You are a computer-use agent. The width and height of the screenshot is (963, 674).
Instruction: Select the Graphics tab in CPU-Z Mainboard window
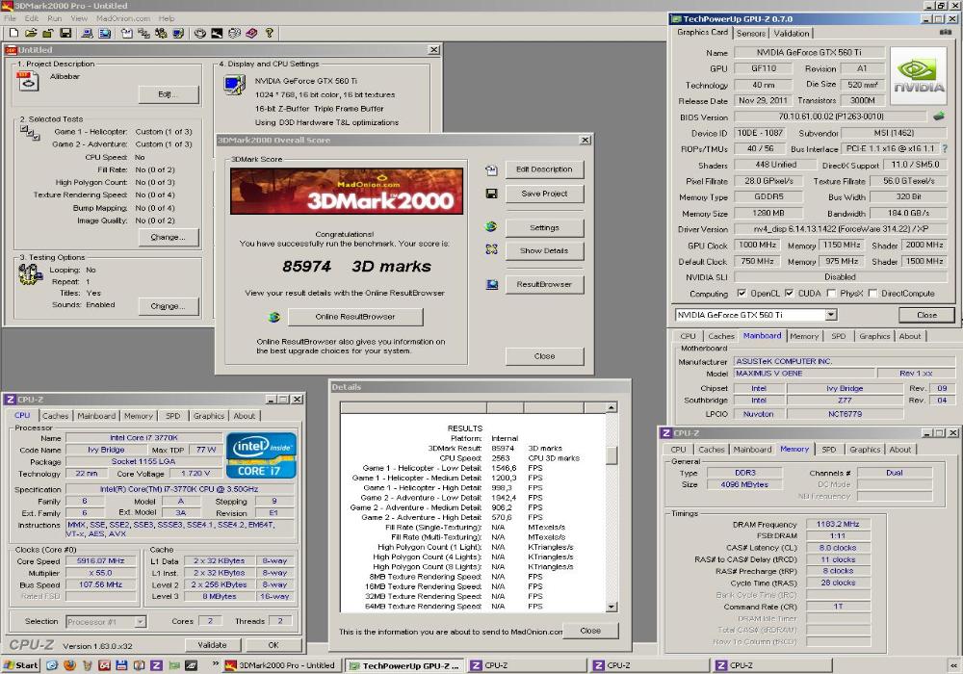coord(874,336)
